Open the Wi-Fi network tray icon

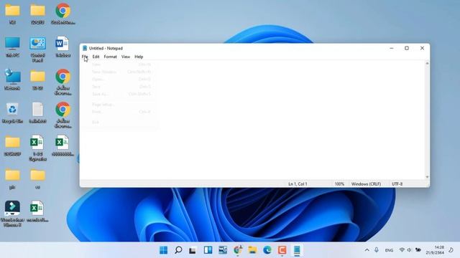coord(402,250)
